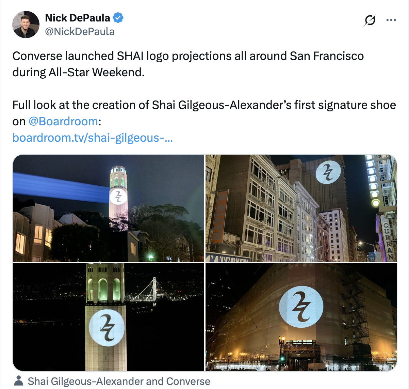409x389 pixels.
Task: Click the blue light beam in photo
Action: coord(61,187)
